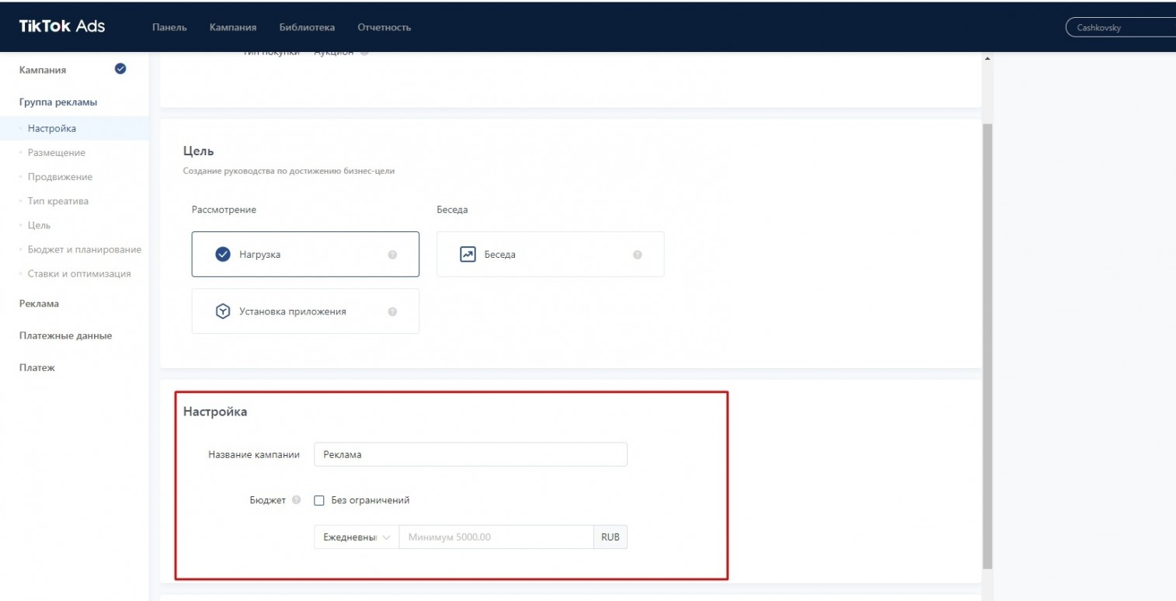Click the vertical page scrollbar
Viewport: 1176px width, 601px height.
click(987, 346)
